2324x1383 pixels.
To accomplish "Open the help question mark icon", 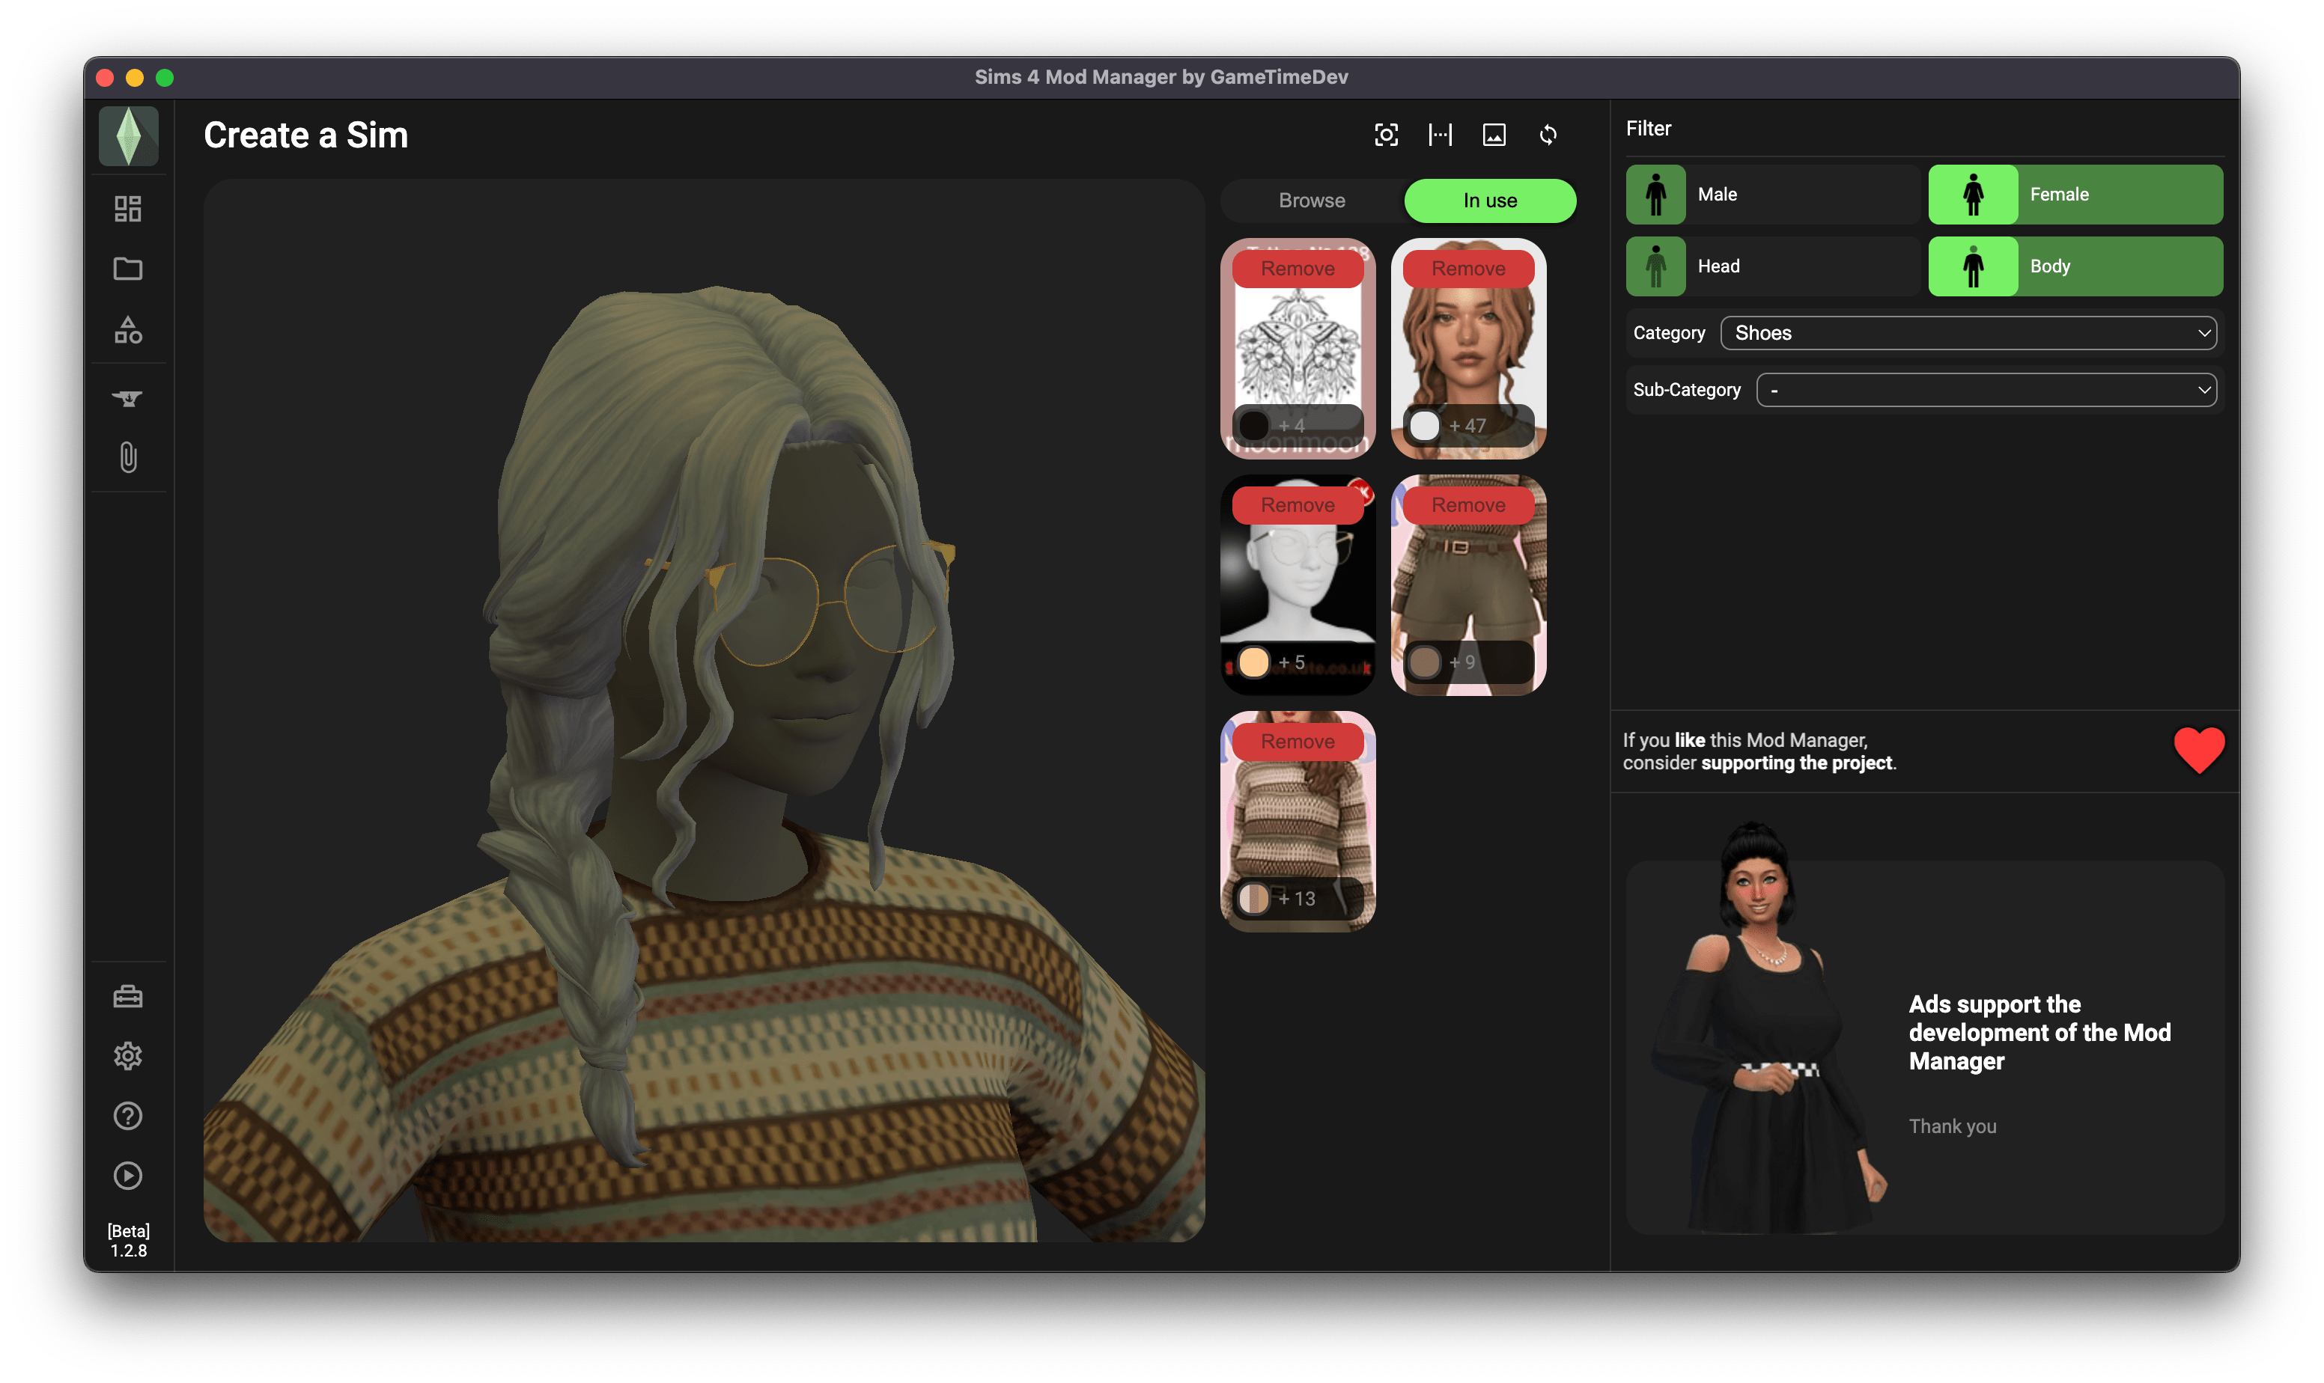I will click(128, 1117).
